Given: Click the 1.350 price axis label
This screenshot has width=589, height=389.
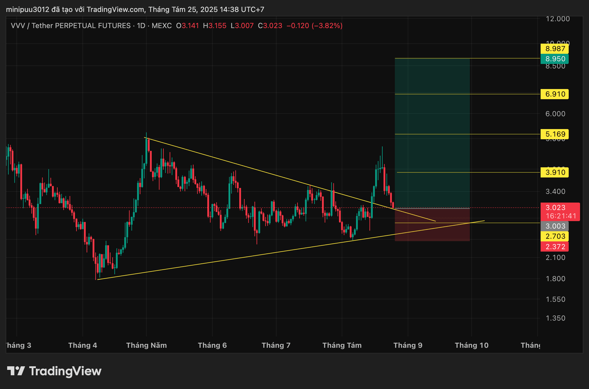Looking at the screenshot, I should click(x=555, y=318).
